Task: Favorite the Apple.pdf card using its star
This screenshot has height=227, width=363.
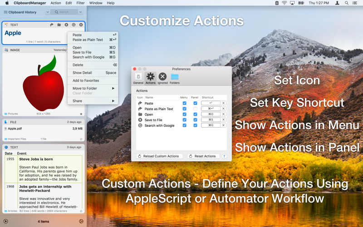Action: [x=81, y=139]
